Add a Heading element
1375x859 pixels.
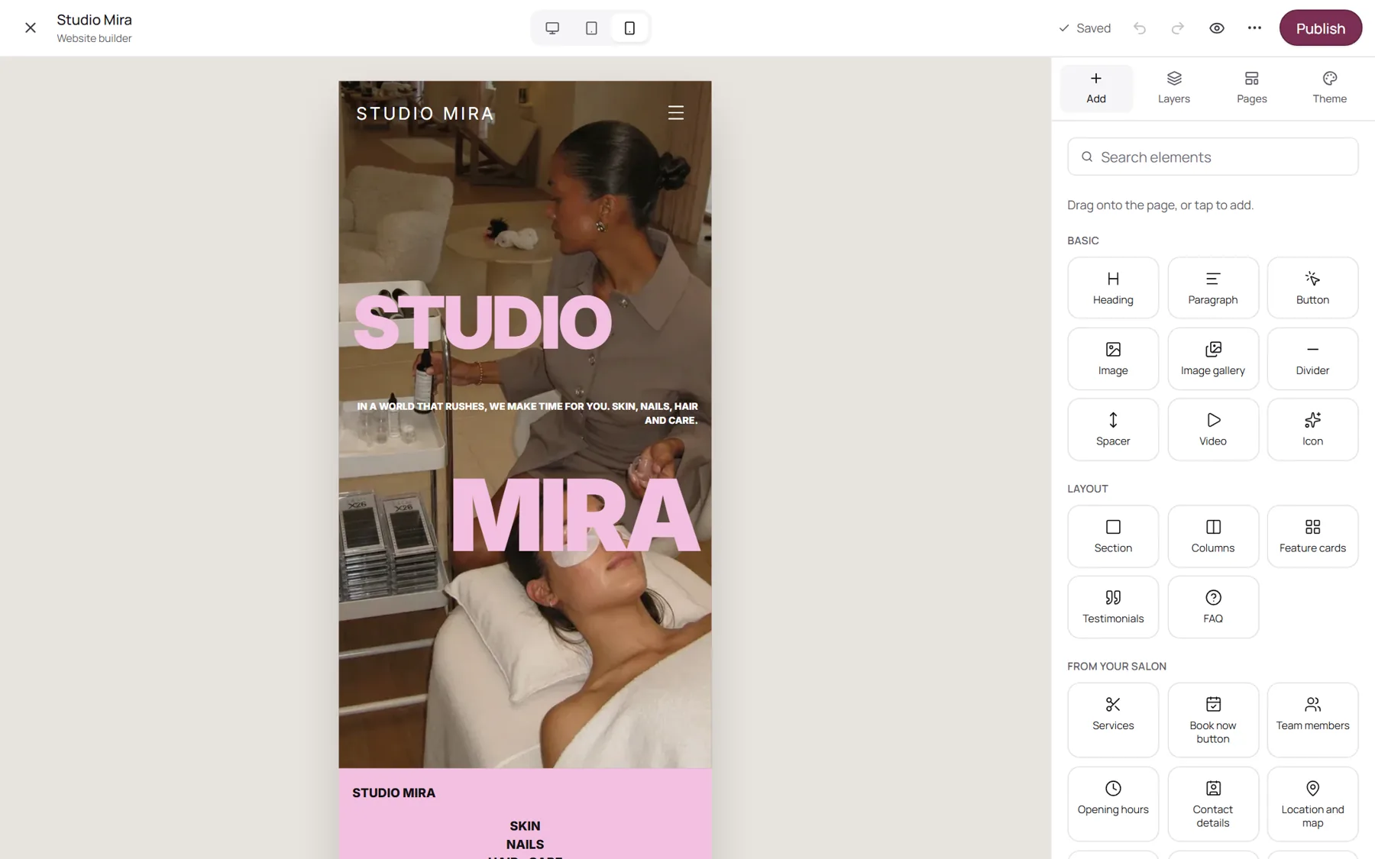[1113, 288]
